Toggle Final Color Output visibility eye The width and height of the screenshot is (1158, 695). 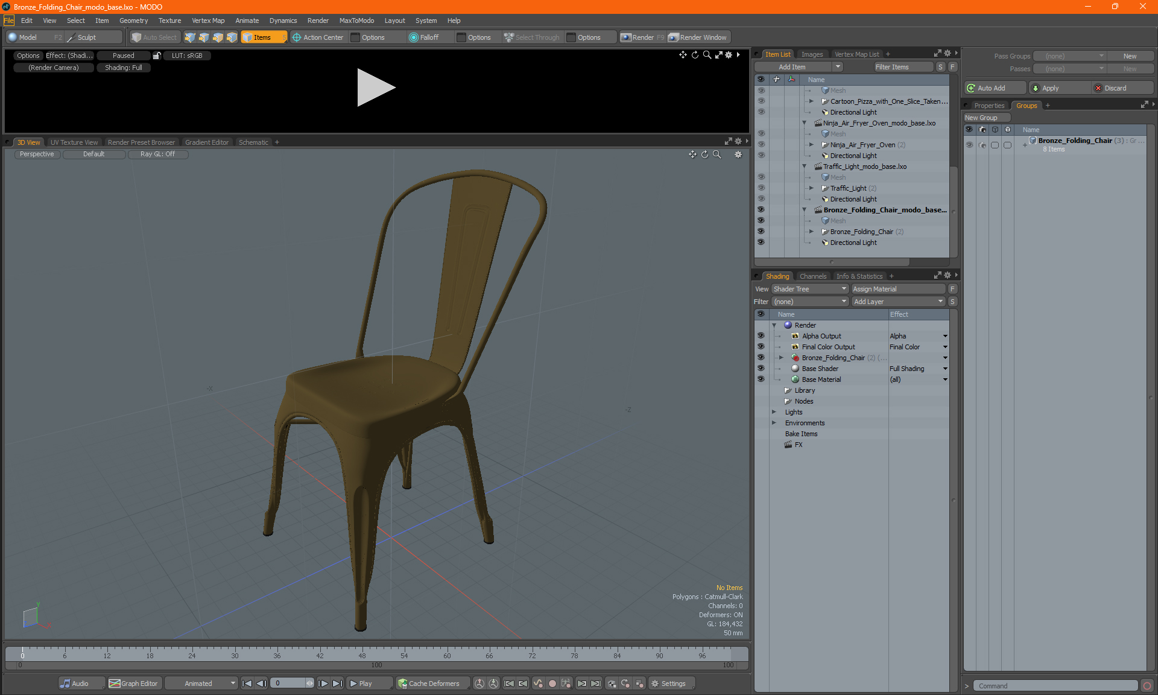click(x=761, y=346)
